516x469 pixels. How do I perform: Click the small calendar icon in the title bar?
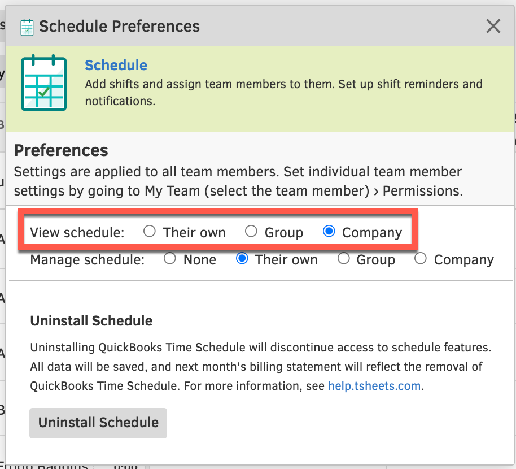[x=27, y=27]
